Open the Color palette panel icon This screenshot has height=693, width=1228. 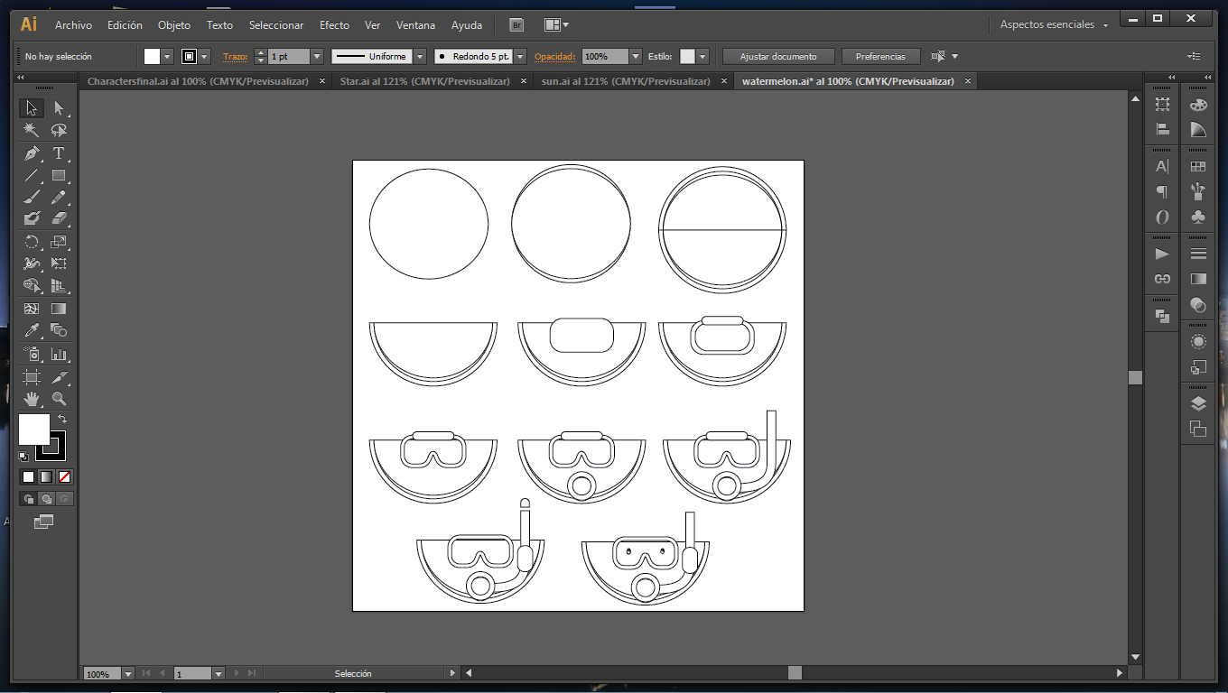[x=1198, y=105]
